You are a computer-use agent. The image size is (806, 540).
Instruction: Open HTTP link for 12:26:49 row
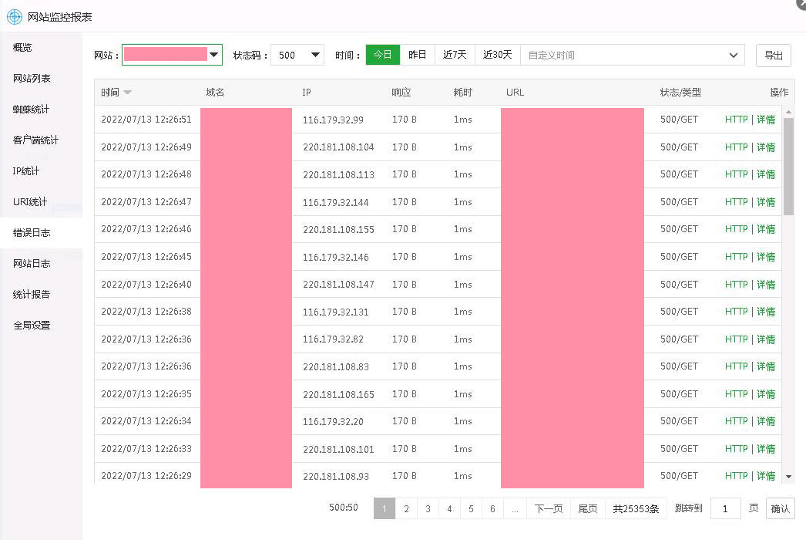click(x=736, y=147)
